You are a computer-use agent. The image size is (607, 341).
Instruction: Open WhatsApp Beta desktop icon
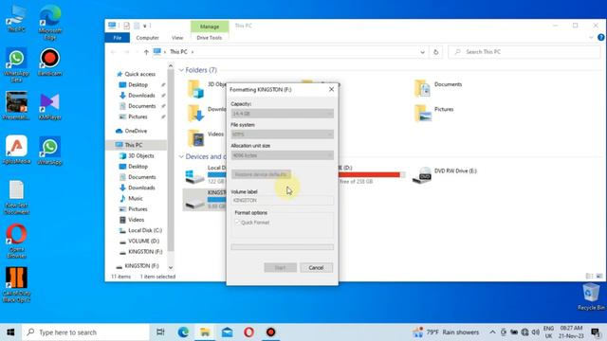16,65
